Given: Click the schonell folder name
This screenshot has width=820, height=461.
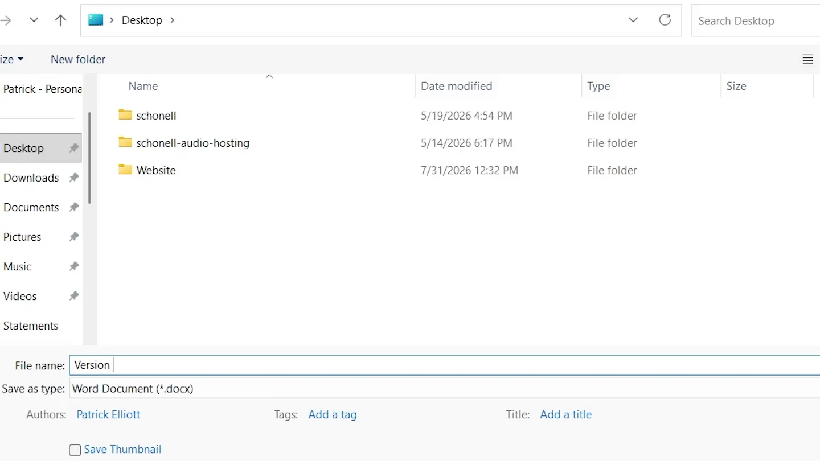Looking at the screenshot, I should [x=156, y=116].
